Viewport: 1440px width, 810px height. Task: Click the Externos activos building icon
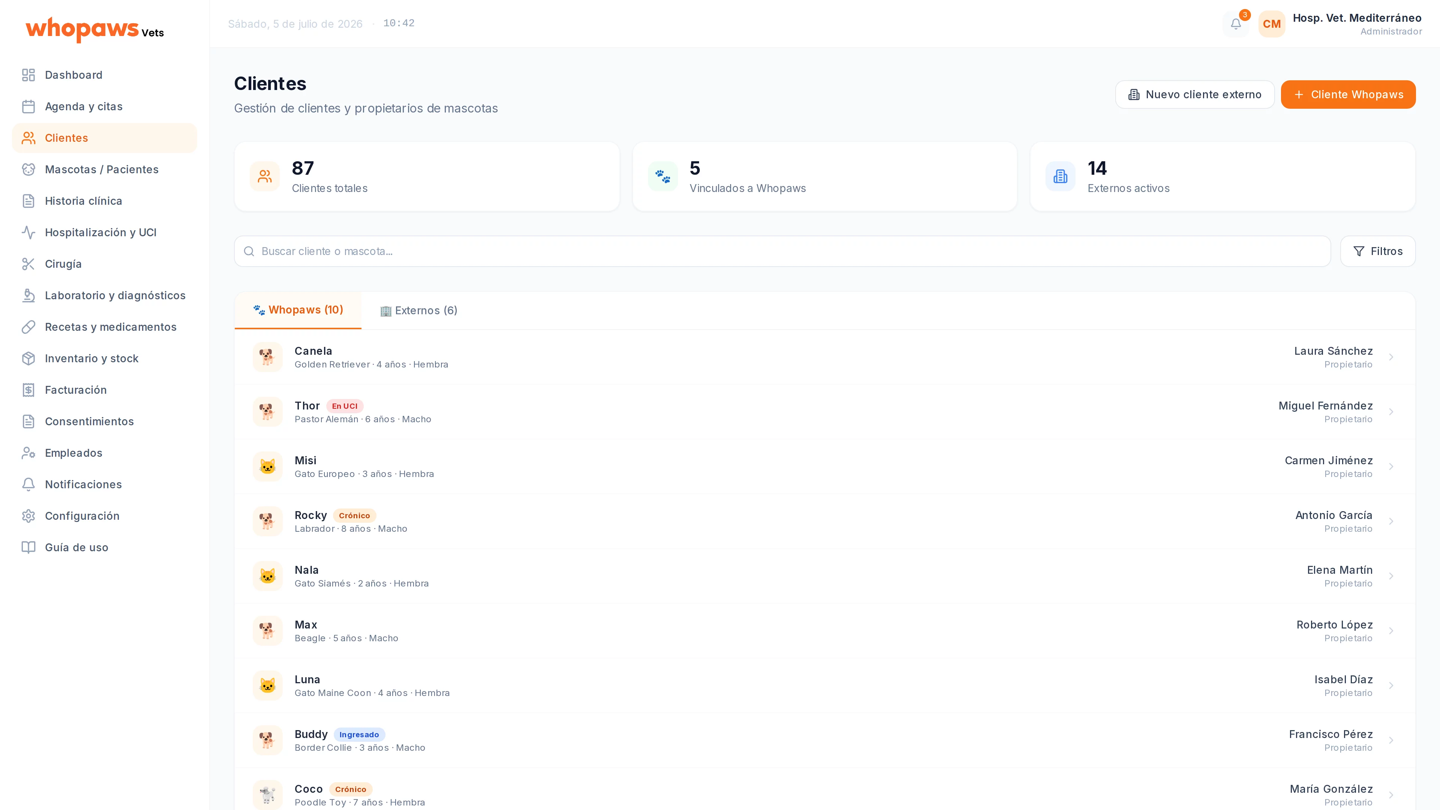click(x=1060, y=176)
